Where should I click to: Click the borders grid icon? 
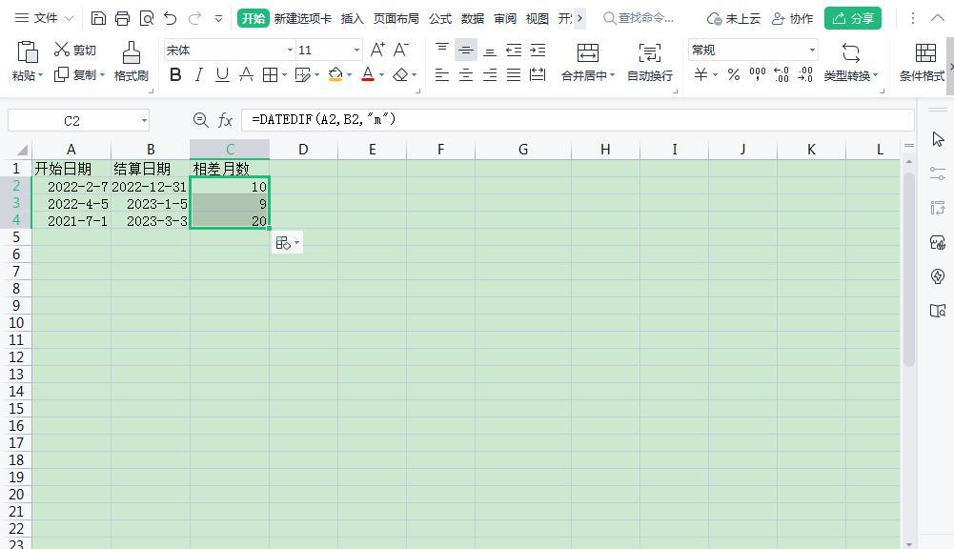pos(270,75)
